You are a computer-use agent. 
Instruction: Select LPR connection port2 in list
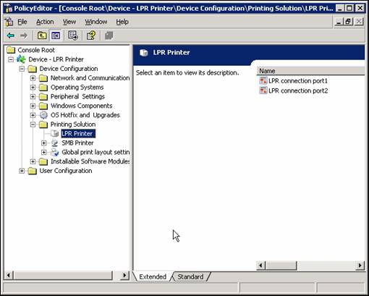[x=298, y=90]
